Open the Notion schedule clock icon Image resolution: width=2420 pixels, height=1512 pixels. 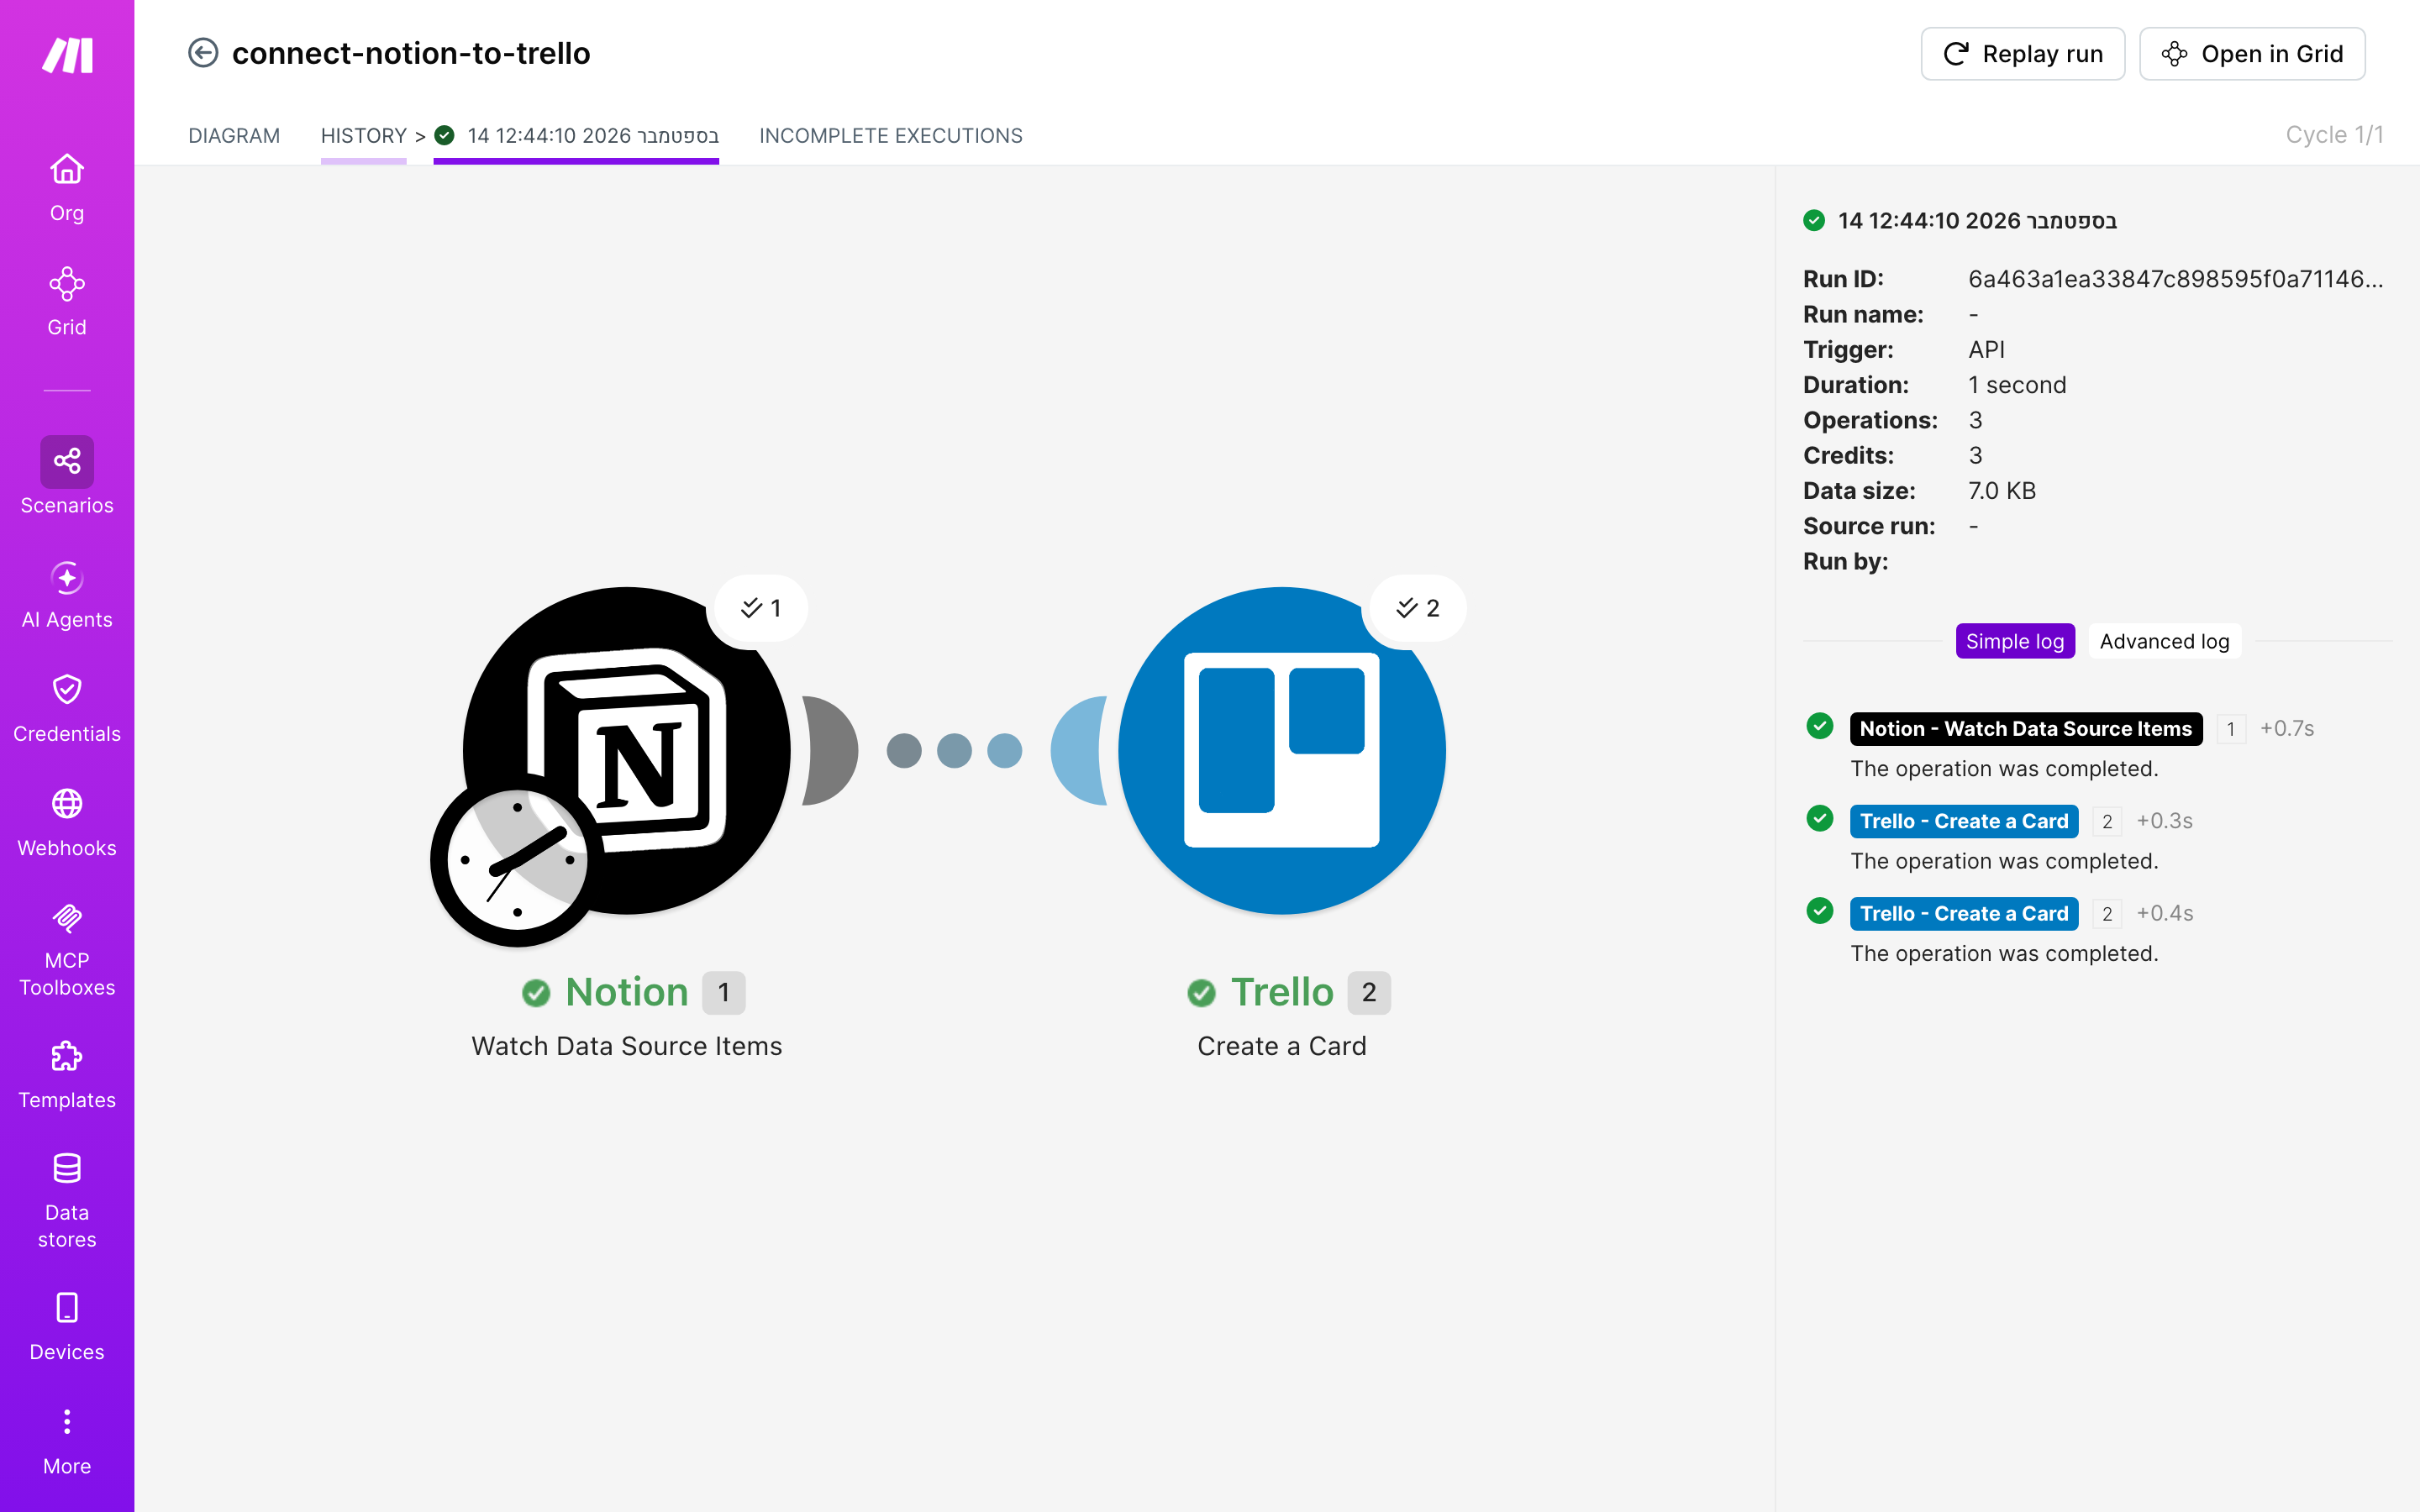pos(516,860)
